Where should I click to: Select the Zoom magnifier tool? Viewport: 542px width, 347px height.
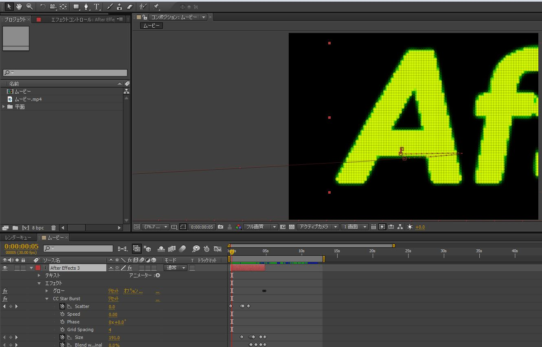click(29, 7)
